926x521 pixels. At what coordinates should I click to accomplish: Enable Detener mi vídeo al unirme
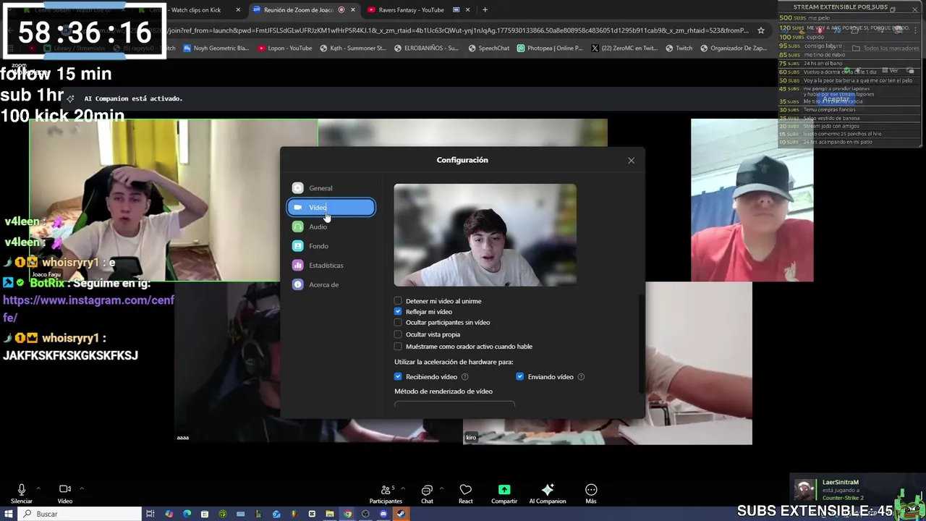398,301
